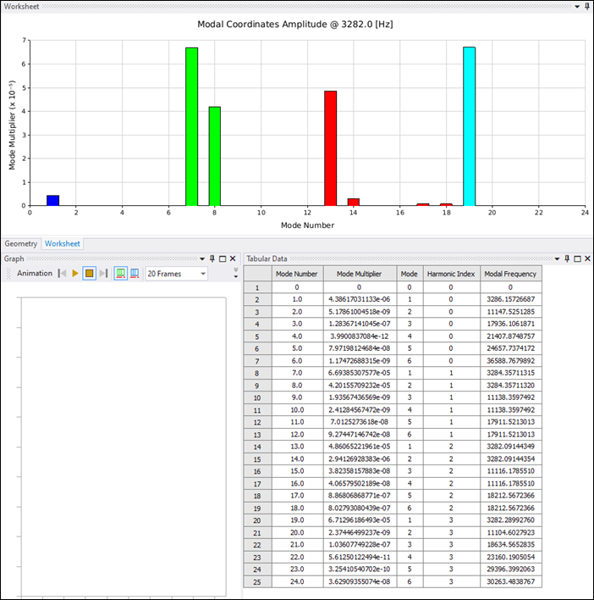Click the Harmonic Index column header
Image resolution: width=594 pixels, height=600 pixels.
(452, 274)
